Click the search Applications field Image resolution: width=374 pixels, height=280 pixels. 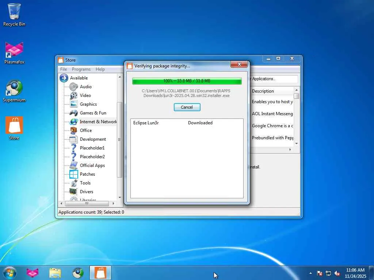click(x=274, y=79)
